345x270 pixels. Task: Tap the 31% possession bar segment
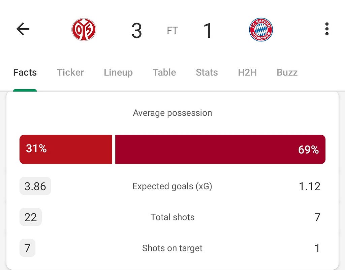click(66, 149)
